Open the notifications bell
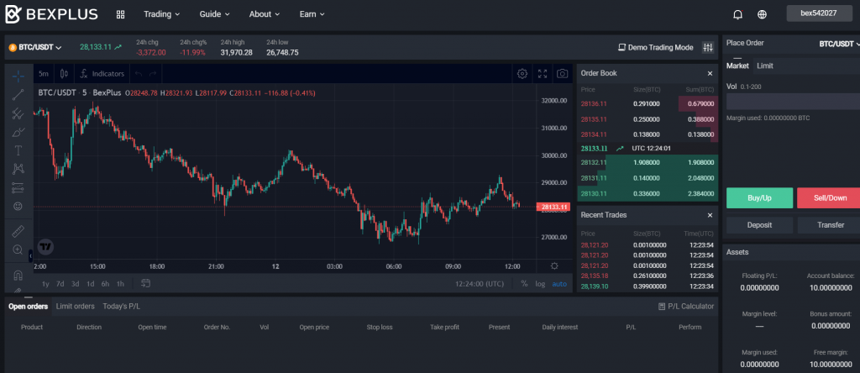Screen dimensions: 860x373 pyautogui.click(x=738, y=14)
